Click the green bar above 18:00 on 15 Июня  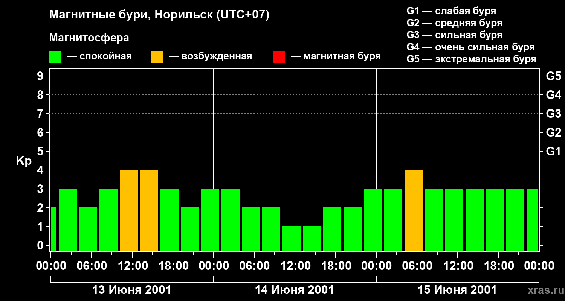[495, 220]
